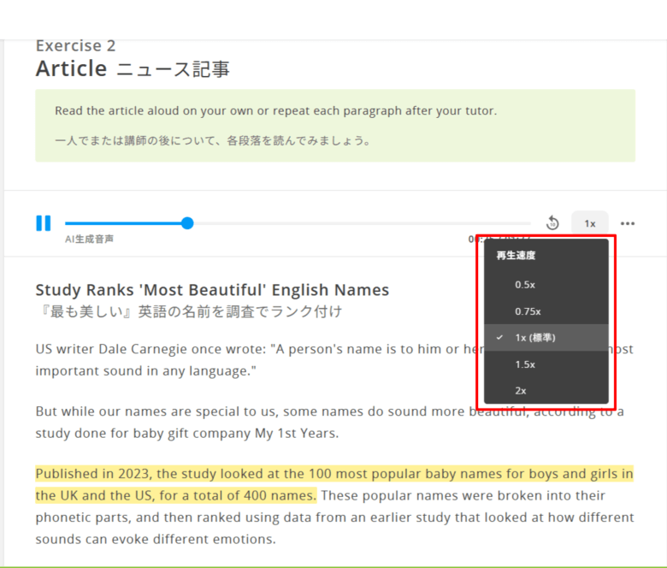
Task: Select 0.5x playback speed
Action: pos(525,284)
